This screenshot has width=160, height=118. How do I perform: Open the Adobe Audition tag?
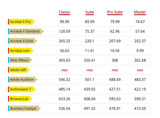[x=23, y=79]
